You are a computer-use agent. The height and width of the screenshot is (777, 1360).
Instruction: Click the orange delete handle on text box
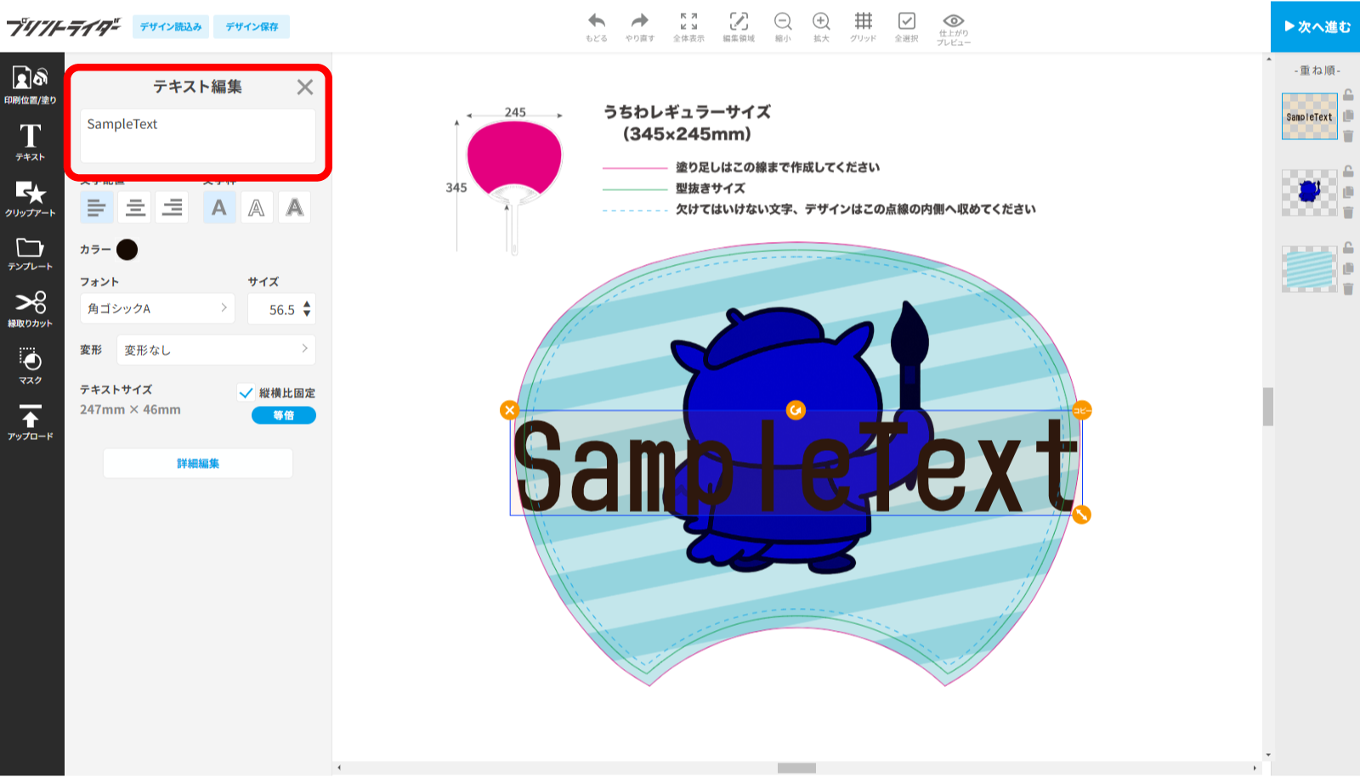(x=509, y=411)
